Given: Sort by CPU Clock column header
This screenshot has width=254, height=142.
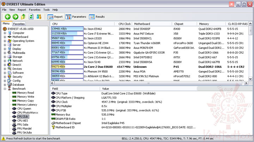Looking at the screenshot, I should point(123,24).
